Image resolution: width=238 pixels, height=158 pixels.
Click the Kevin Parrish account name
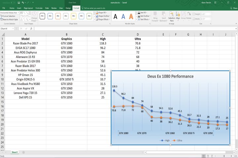click(x=206, y=3)
